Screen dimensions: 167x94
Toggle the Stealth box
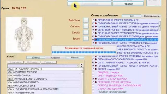86,32
